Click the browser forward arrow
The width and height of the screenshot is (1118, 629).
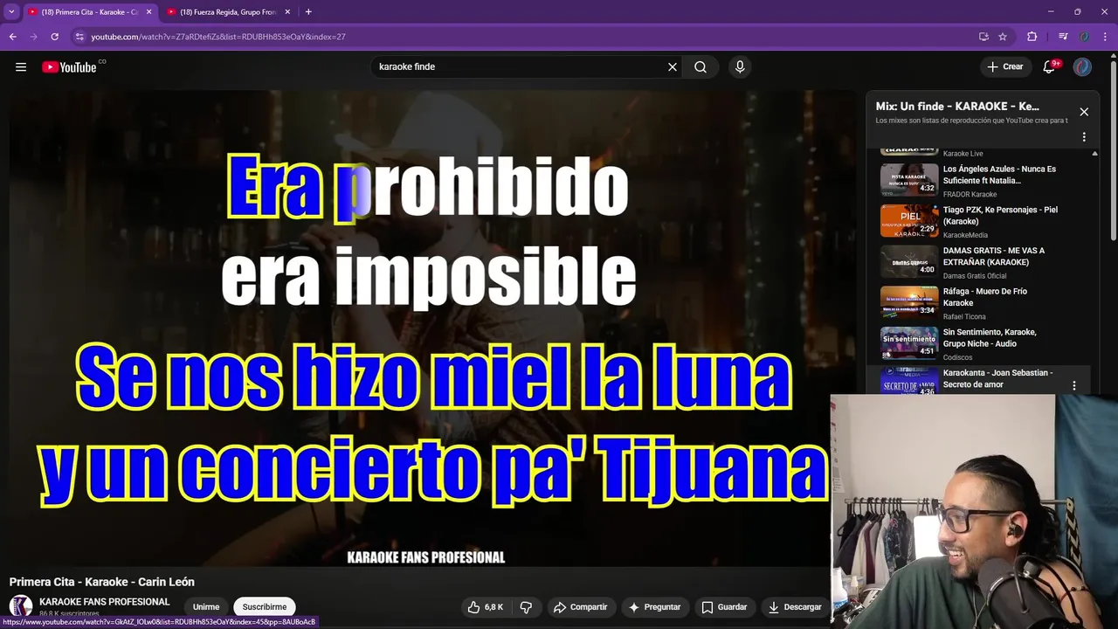tap(33, 37)
